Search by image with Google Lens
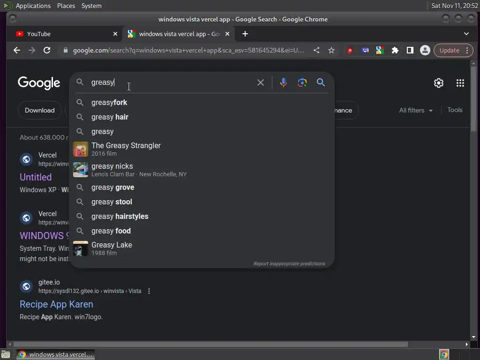Image resolution: width=480 pixels, height=360 pixels. (x=302, y=82)
